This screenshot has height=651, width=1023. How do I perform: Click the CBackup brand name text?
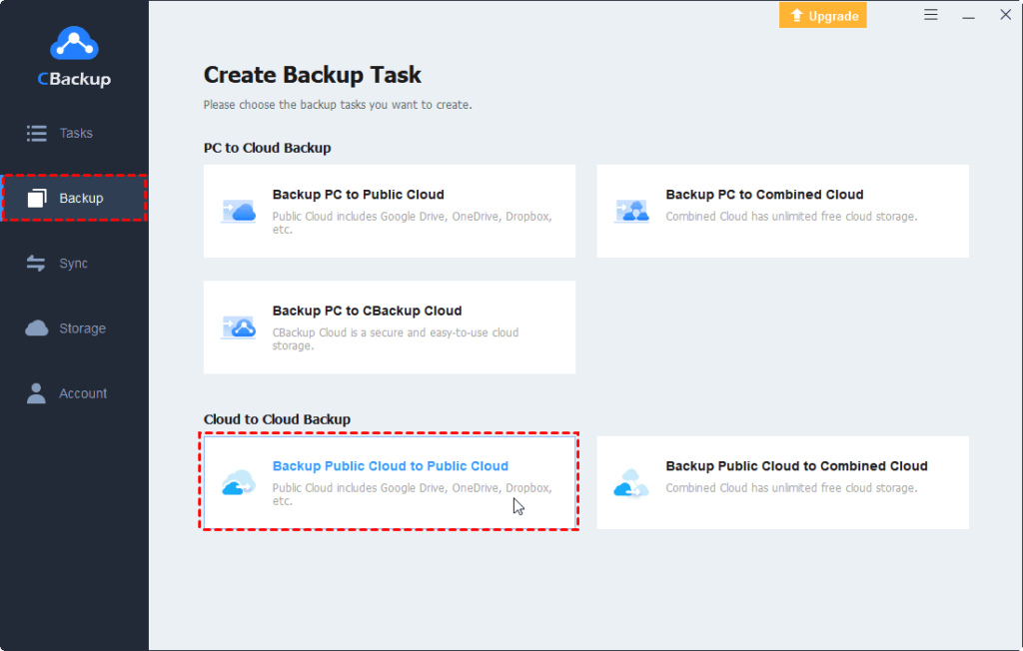74,79
